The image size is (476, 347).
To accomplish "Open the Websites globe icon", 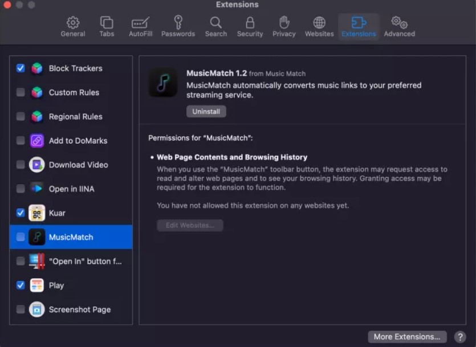I will click(319, 22).
